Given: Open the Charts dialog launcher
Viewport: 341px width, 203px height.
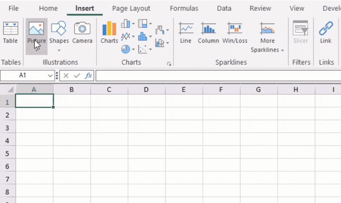Looking at the screenshot, I should coord(169,63).
